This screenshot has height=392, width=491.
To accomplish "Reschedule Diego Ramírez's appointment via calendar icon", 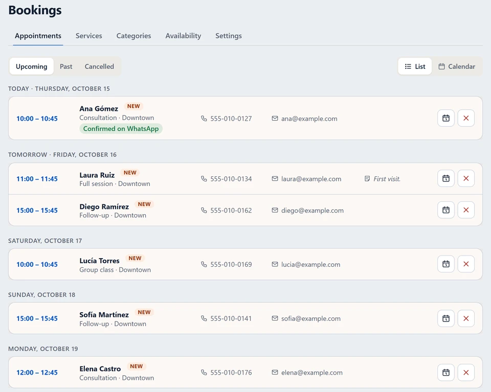I will point(445,210).
